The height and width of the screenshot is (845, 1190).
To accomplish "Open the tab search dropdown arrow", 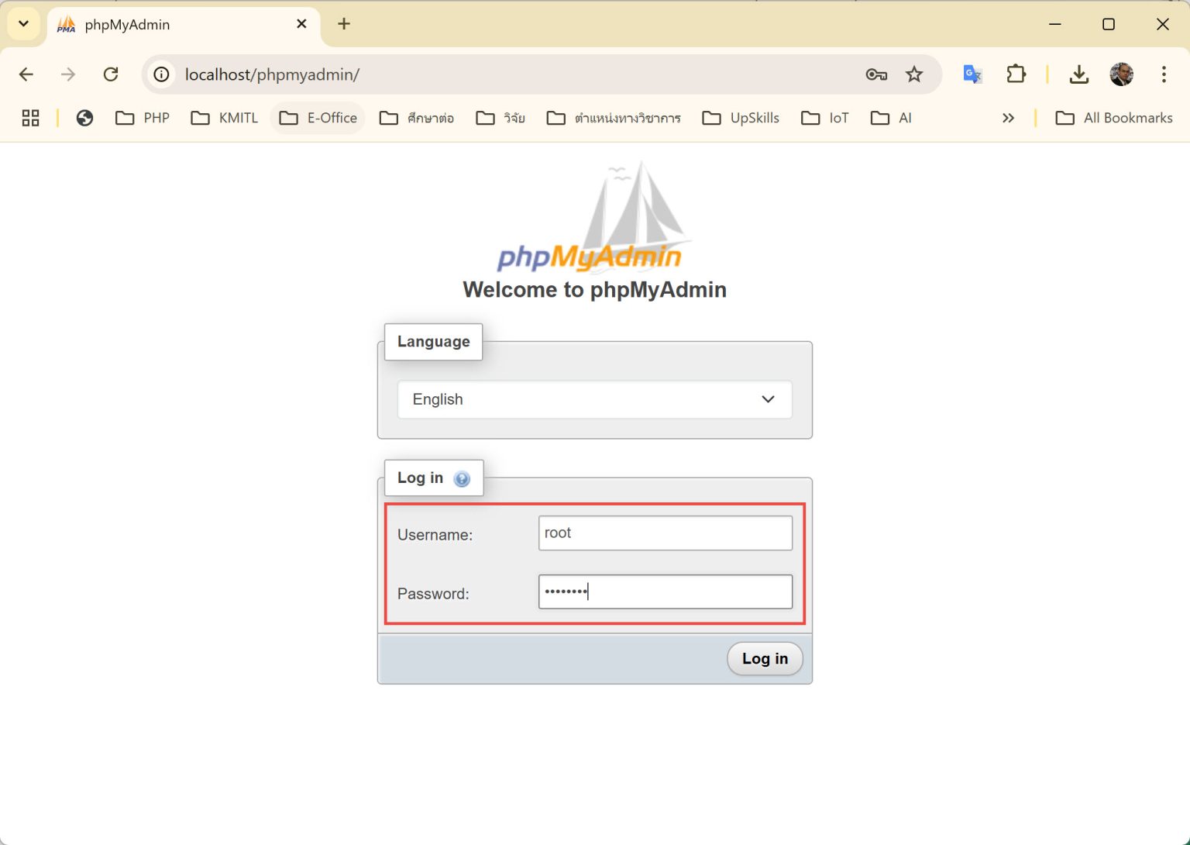I will [22, 23].
